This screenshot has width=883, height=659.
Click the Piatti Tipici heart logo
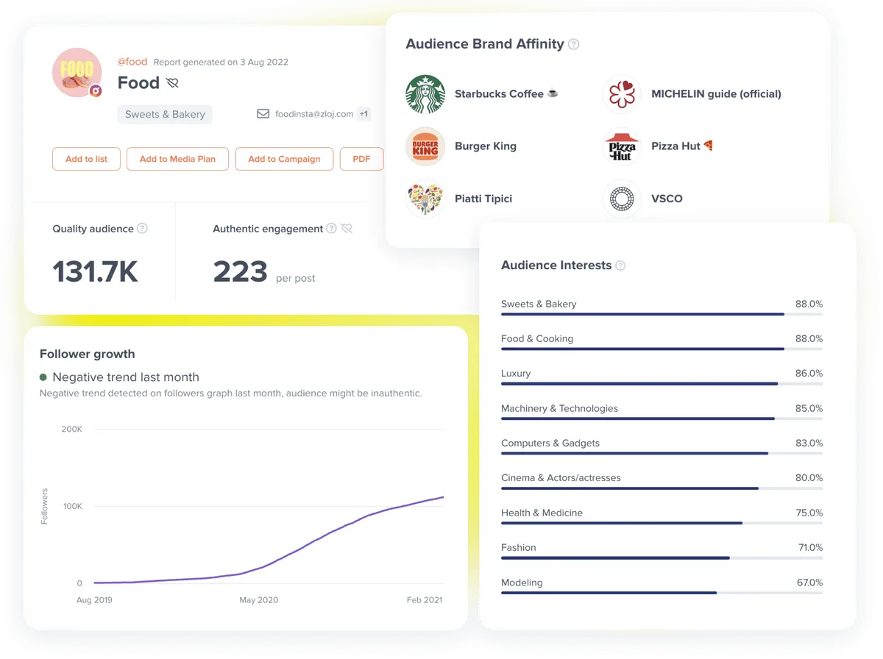tap(425, 199)
